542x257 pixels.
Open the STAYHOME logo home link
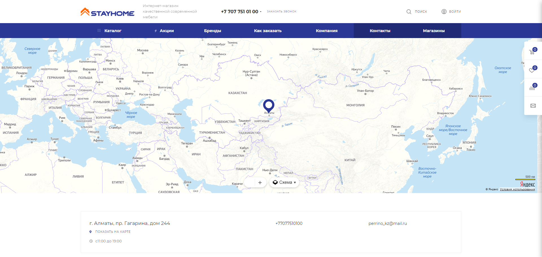107,12
